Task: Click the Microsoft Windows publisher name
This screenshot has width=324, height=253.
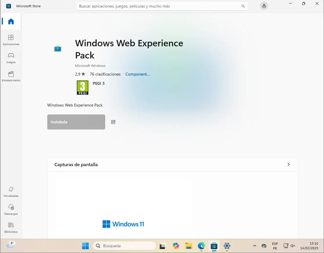Action: coord(90,66)
